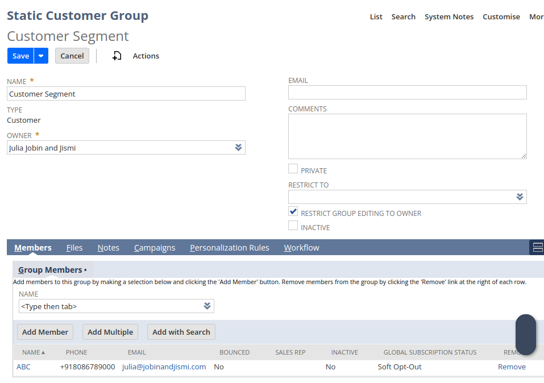This screenshot has width=544, height=383.
Task: Enable the Private checkbox
Action: (x=293, y=169)
